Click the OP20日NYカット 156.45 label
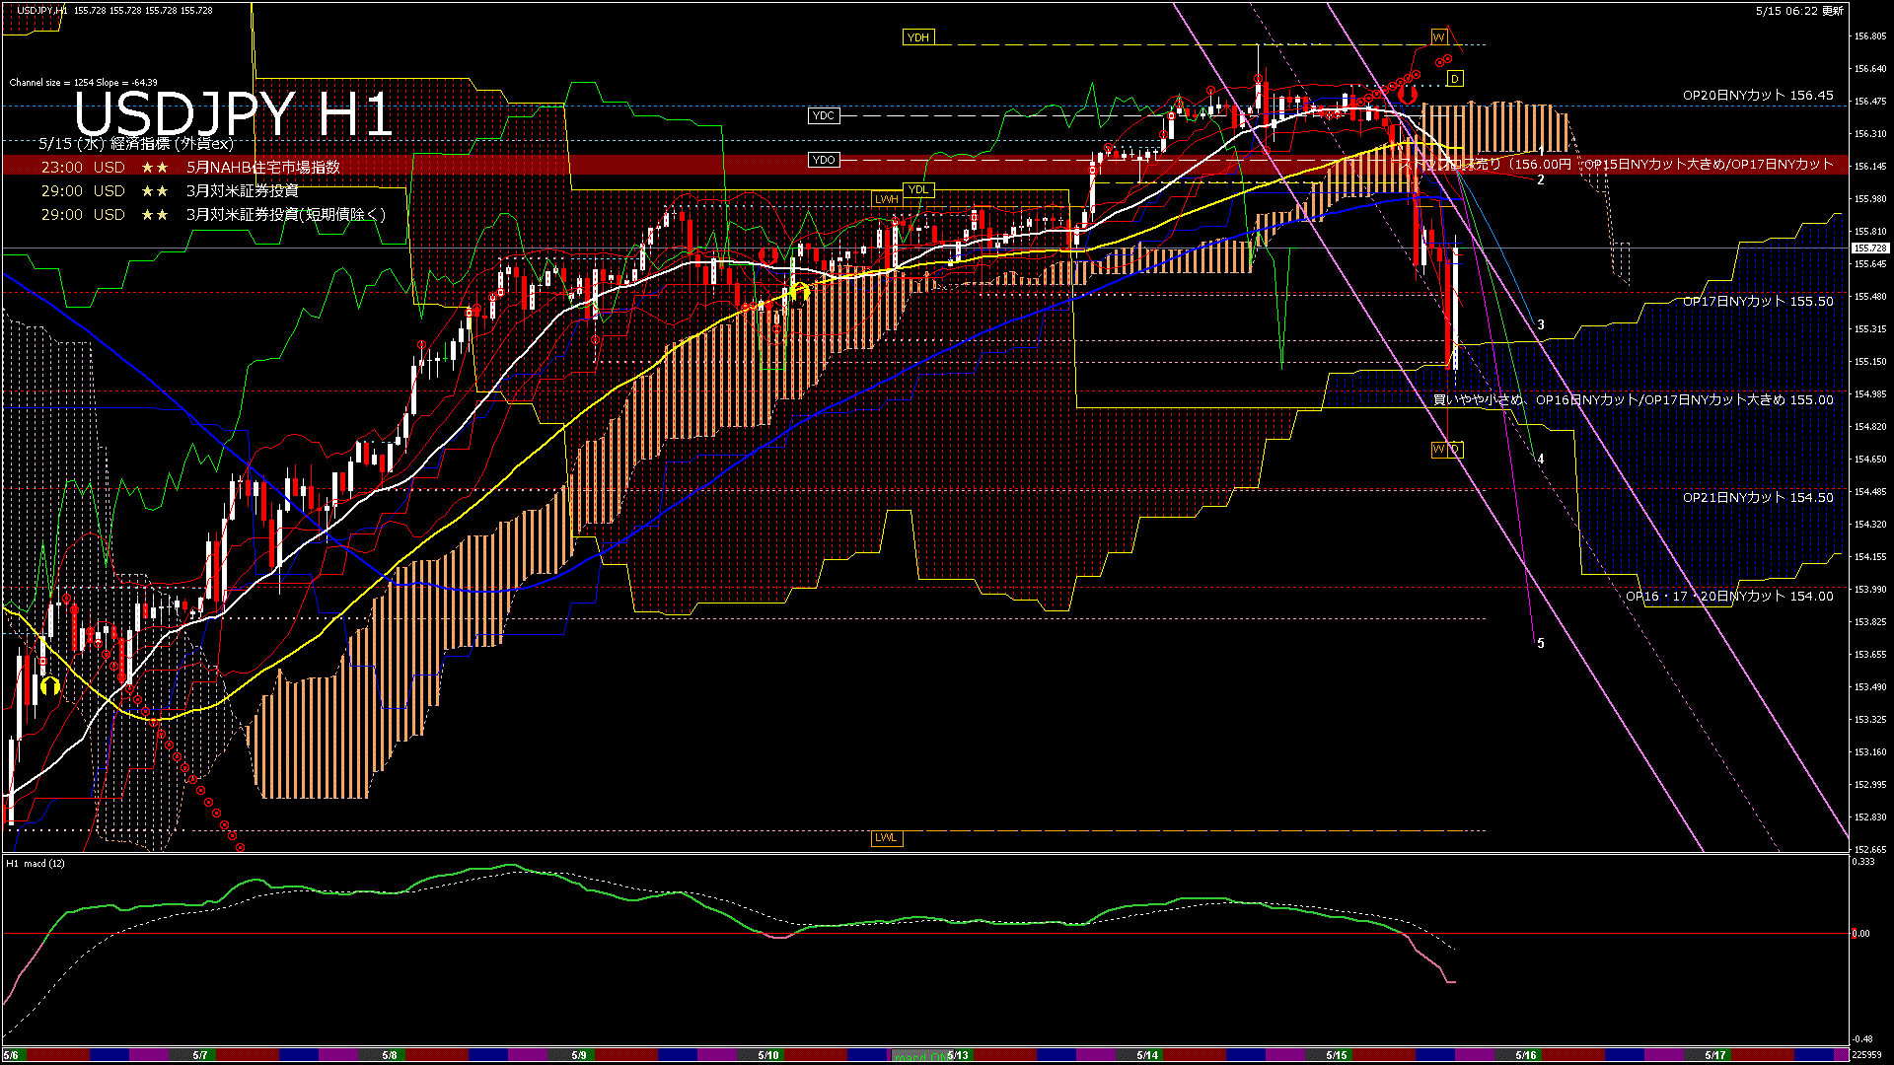The width and height of the screenshot is (1894, 1065). (x=1757, y=96)
